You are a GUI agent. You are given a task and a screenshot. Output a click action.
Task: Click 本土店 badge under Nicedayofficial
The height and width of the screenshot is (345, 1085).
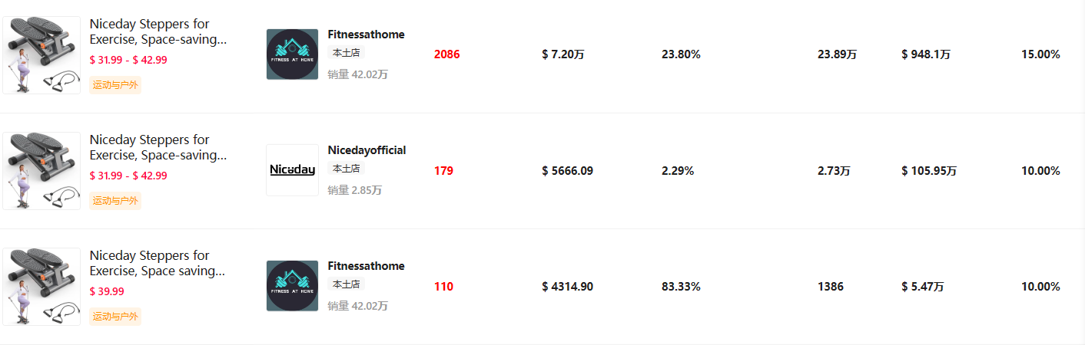(x=346, y=169)
